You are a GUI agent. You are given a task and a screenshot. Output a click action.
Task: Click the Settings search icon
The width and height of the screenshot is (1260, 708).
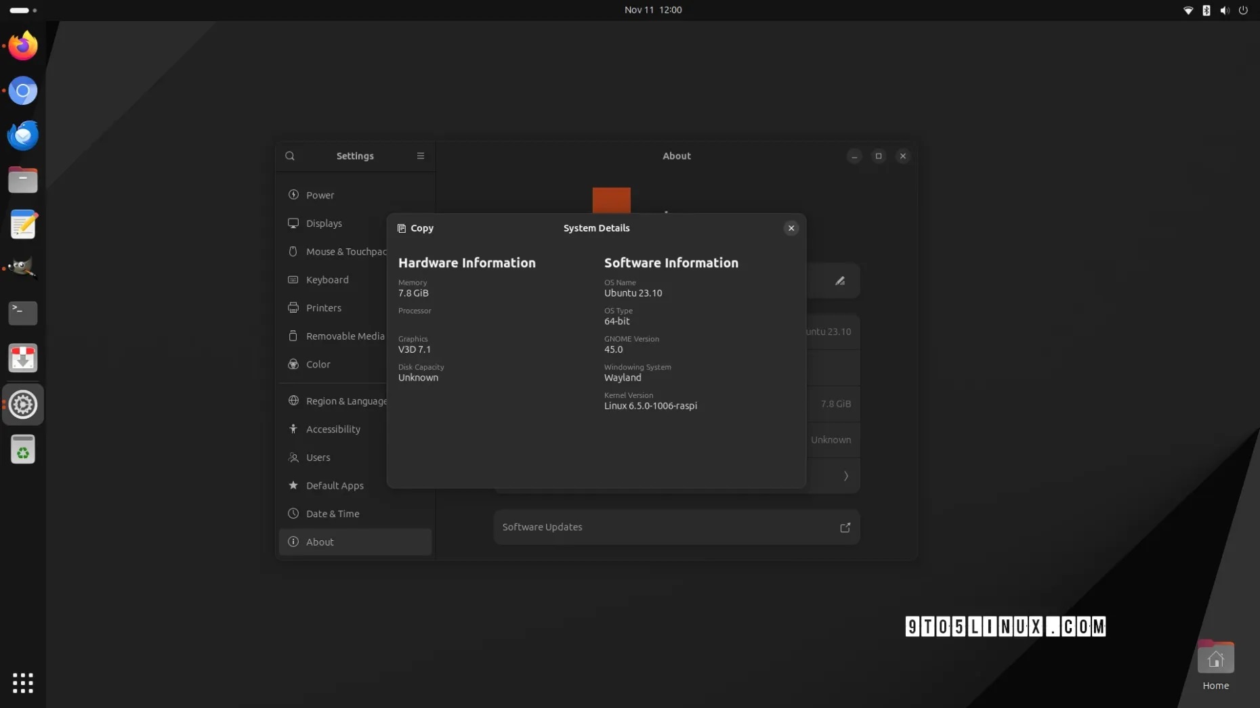[x=290, y=156]
